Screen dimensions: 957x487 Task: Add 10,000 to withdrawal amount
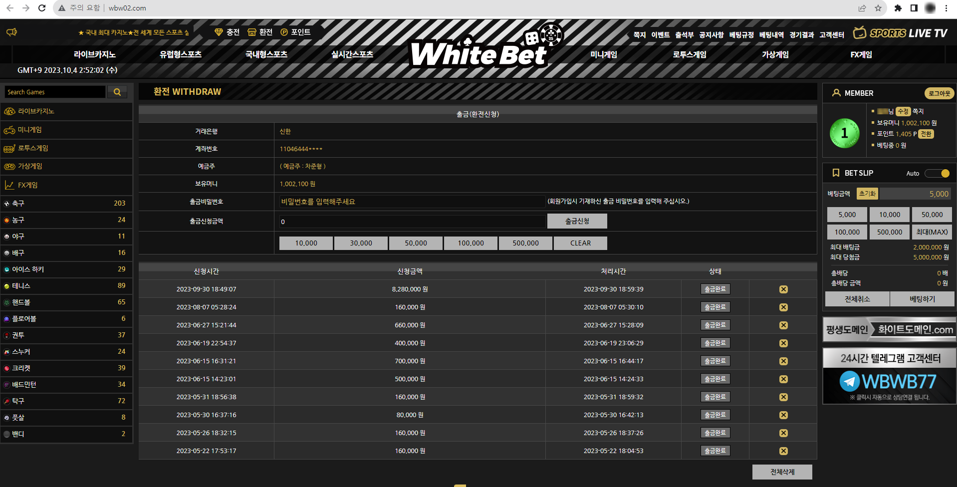click(306, 243)
